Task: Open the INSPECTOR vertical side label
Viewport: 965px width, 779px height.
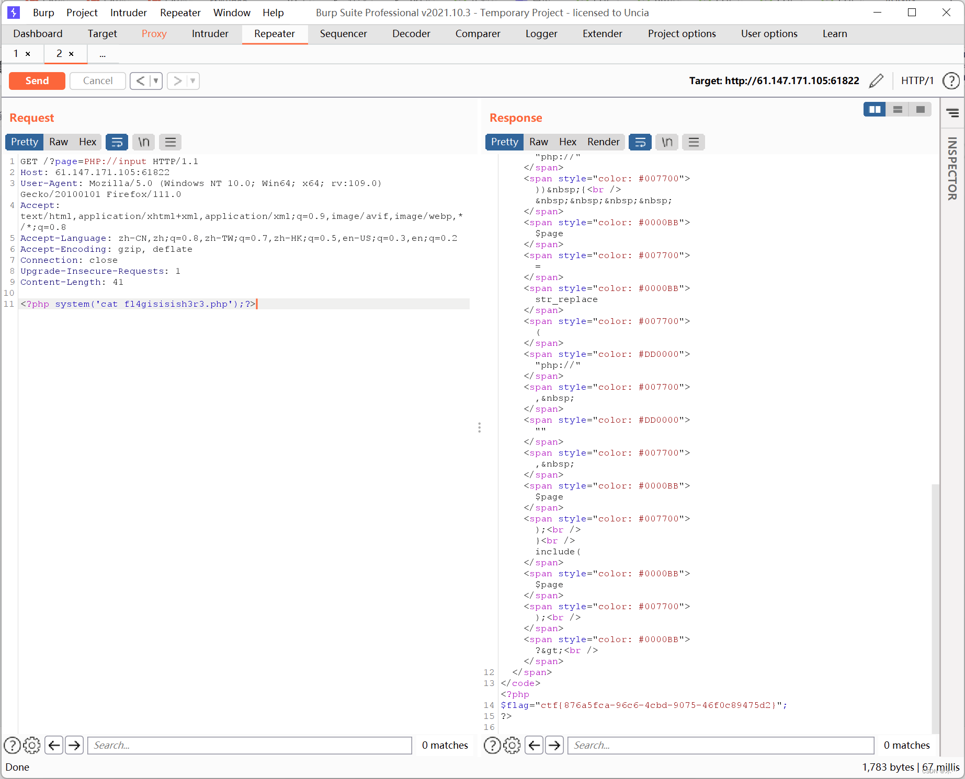Action: [952, 169]
